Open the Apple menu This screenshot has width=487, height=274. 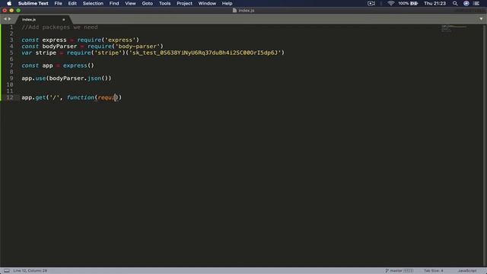[9, 3]
